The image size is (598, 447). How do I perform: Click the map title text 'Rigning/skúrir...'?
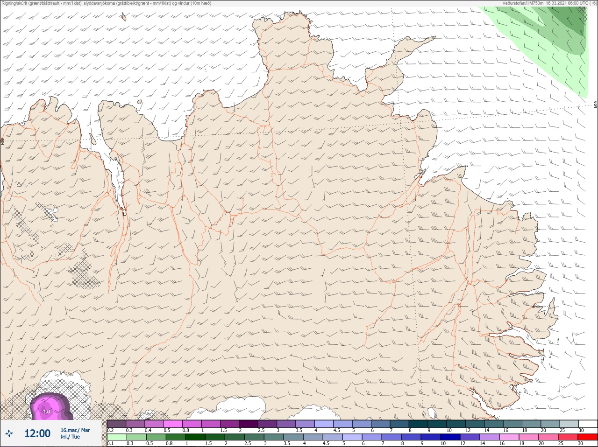pyautogui.click(x=106, y=3)
